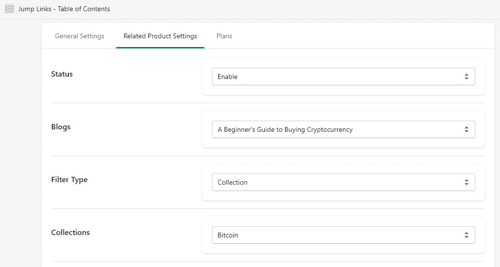
Task: Click the 'Filter Type' field label
Action: click(x=69, y=180)
